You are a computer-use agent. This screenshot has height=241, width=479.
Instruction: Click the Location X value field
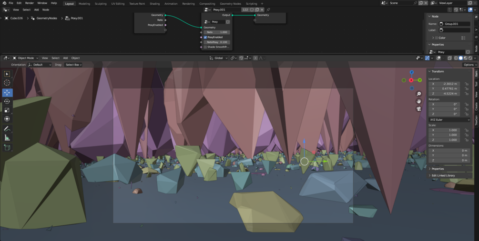coord(444,84)
